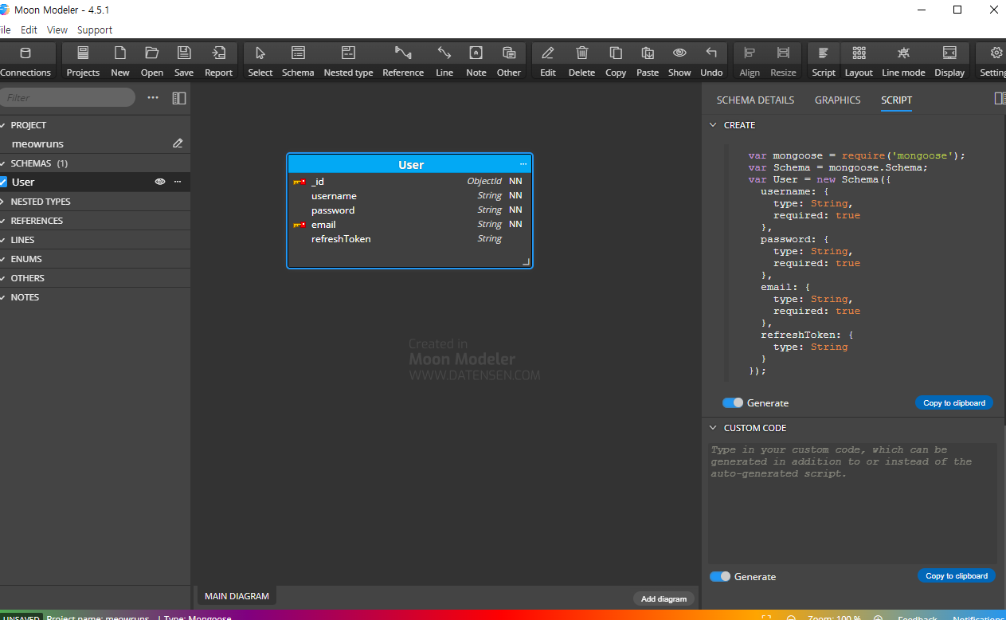Open the Connections toolbar icon
1006x620 pixels.
point(25,61)
